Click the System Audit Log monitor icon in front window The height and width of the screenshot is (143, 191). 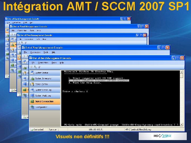point(32,96)
